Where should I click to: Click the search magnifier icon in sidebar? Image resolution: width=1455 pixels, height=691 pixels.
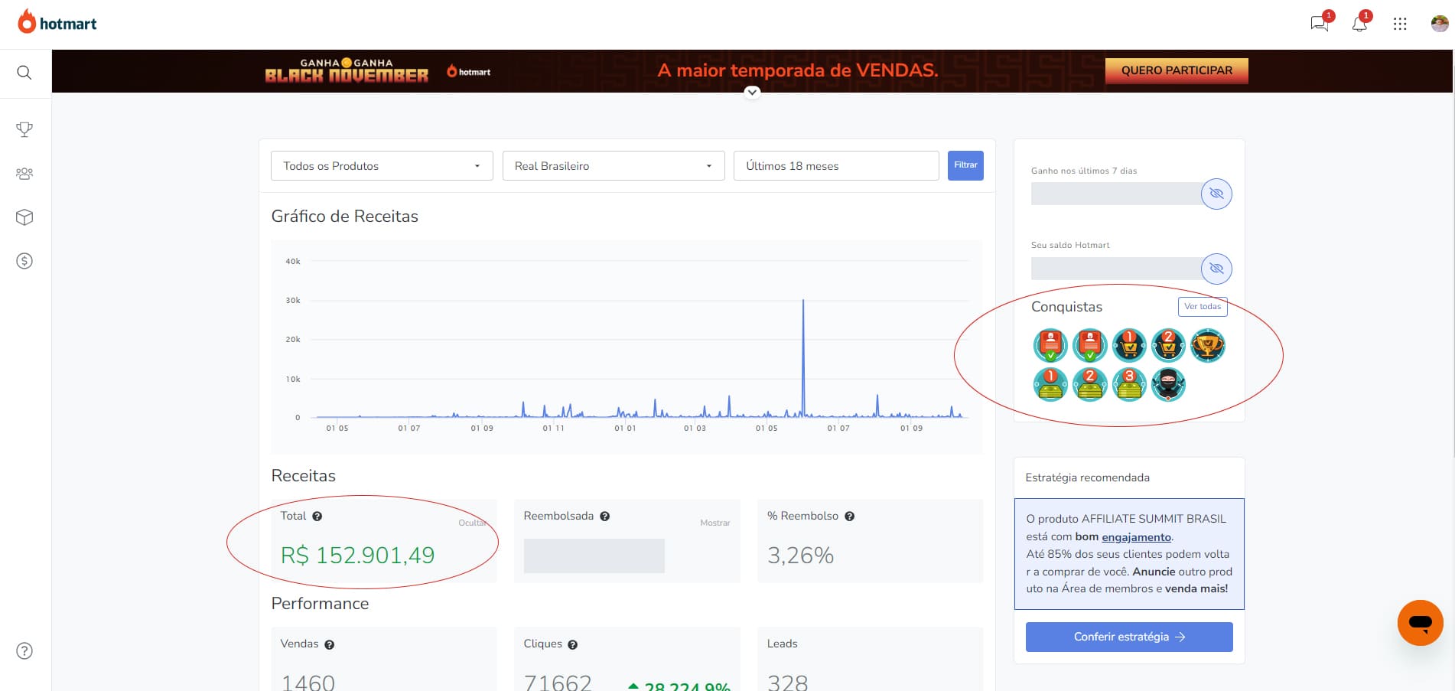point(24,73)
